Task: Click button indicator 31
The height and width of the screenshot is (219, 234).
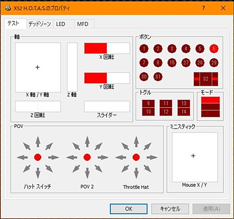Action: 158,76
